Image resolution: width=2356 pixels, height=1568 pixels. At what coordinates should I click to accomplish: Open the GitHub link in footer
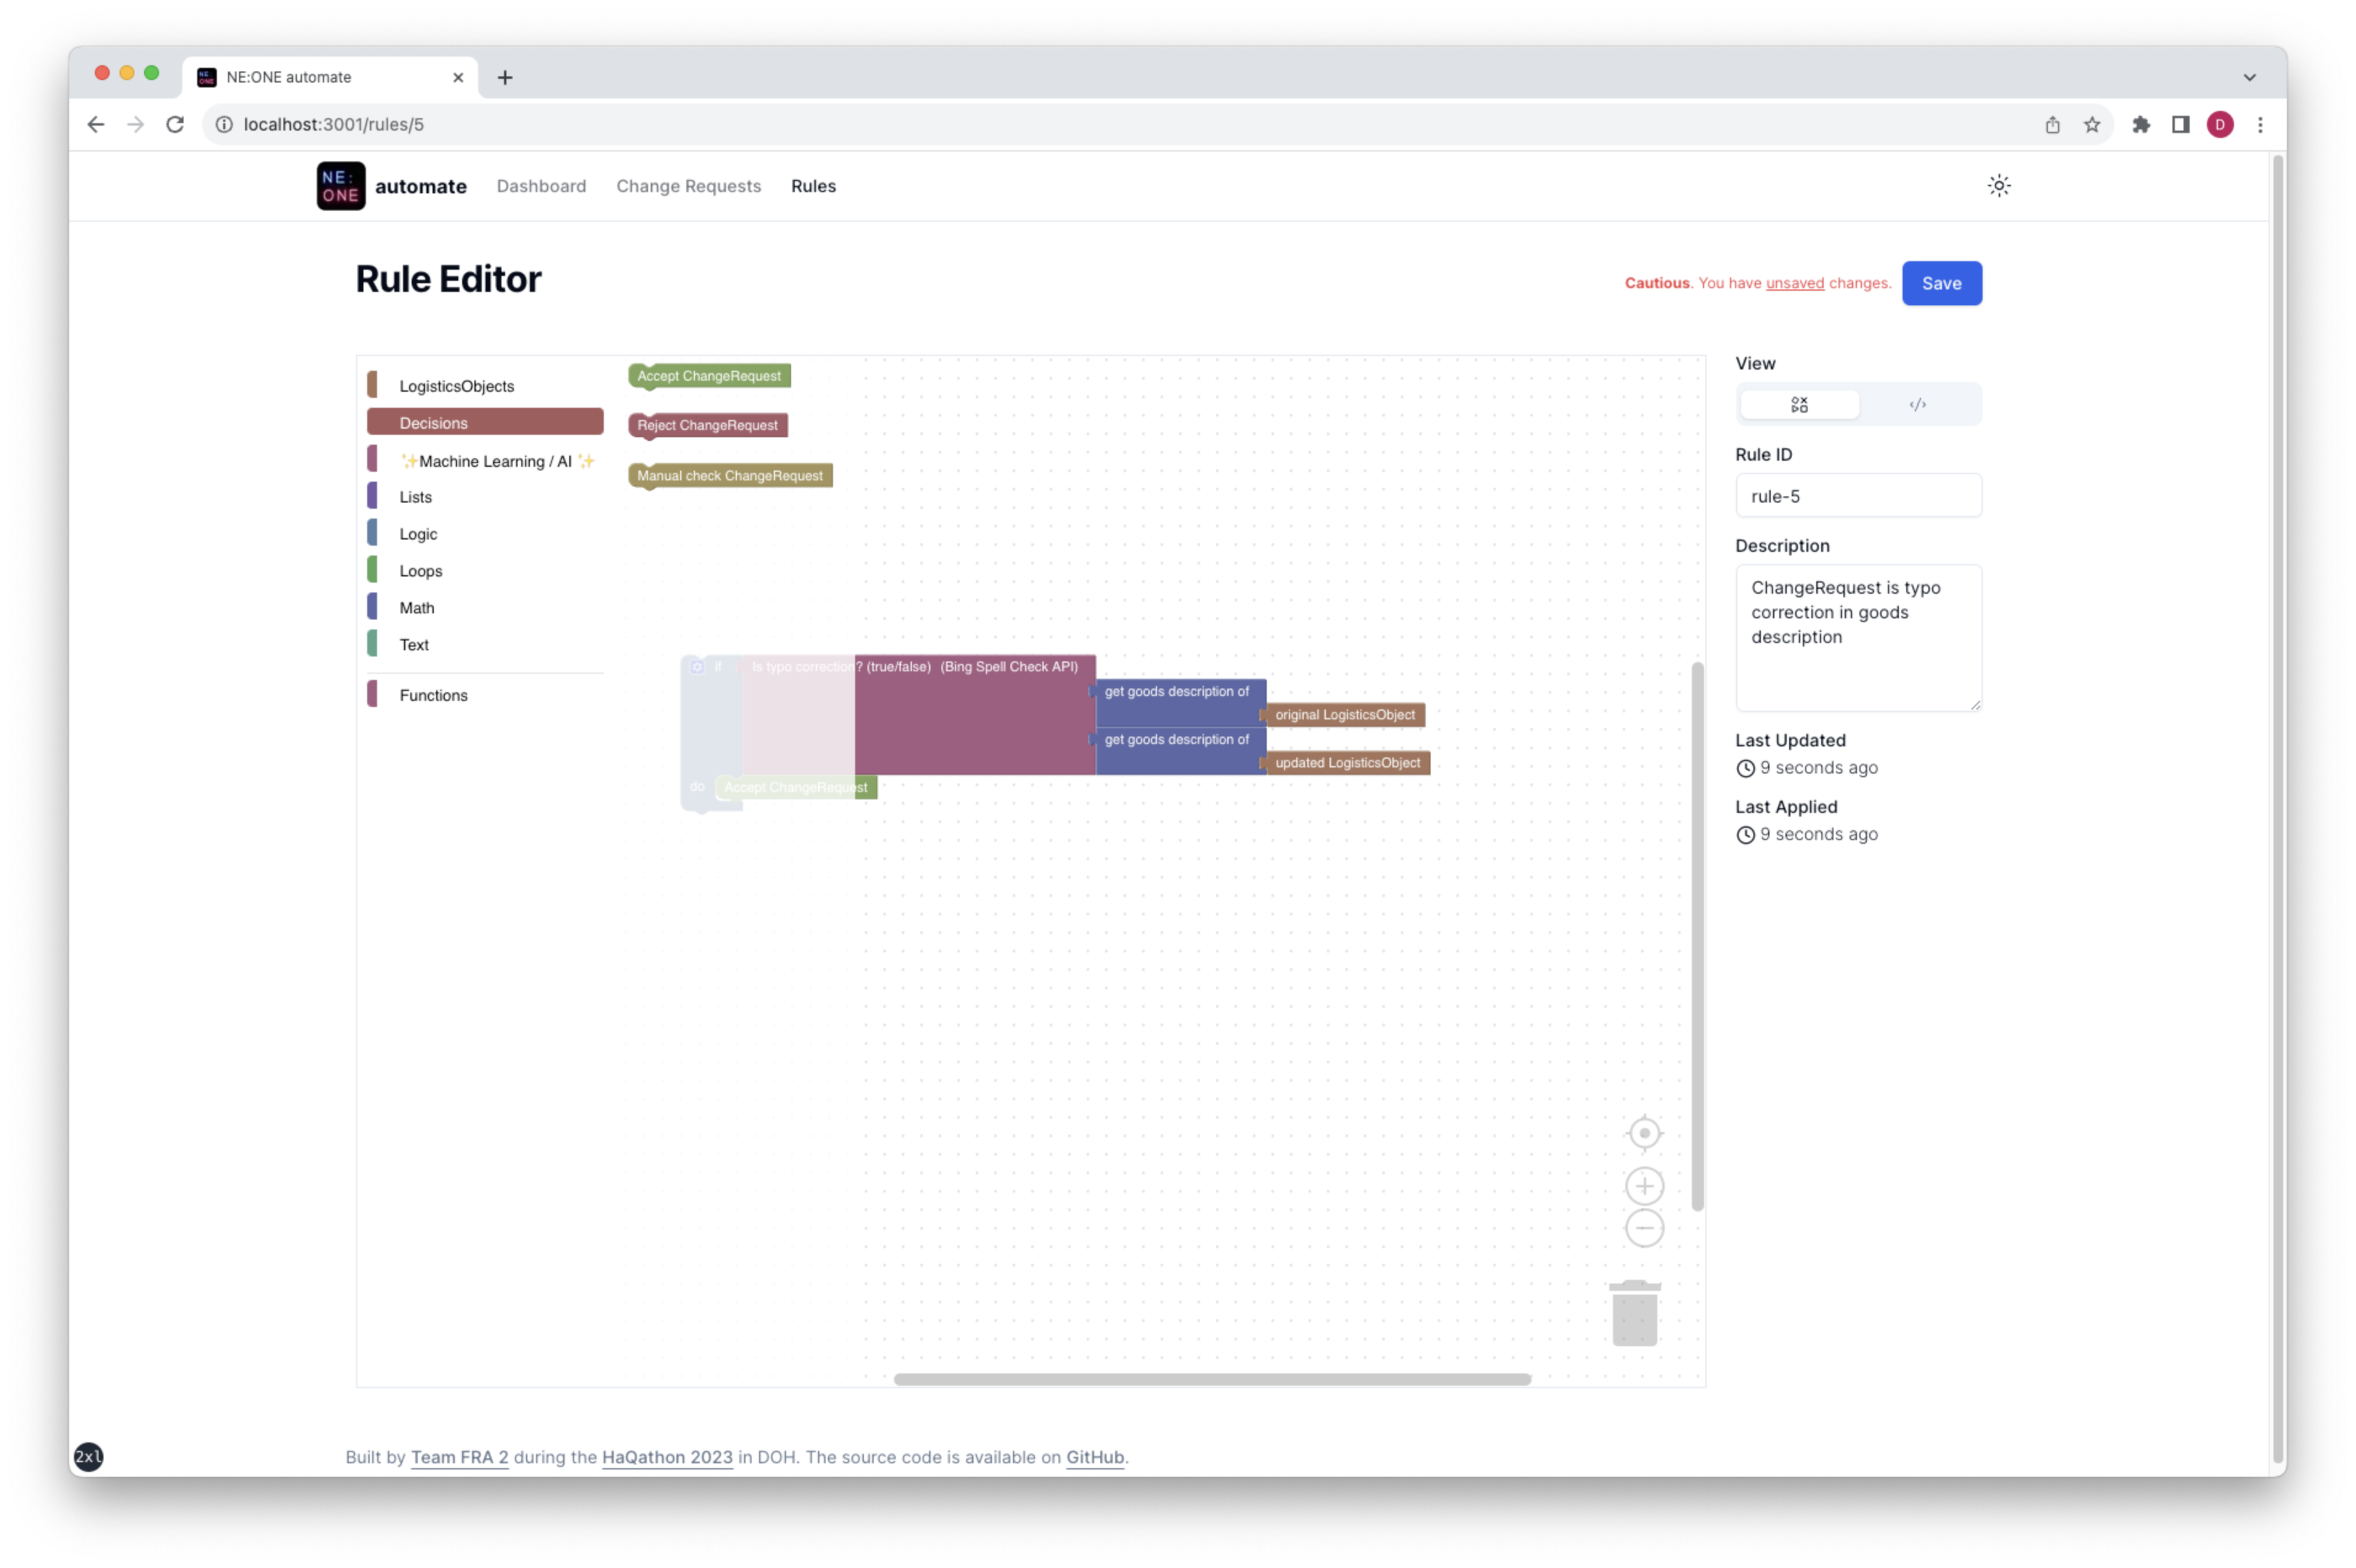tap(1094, 1457)
